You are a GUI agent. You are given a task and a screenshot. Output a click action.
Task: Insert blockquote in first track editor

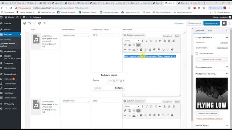click(160, 41)
